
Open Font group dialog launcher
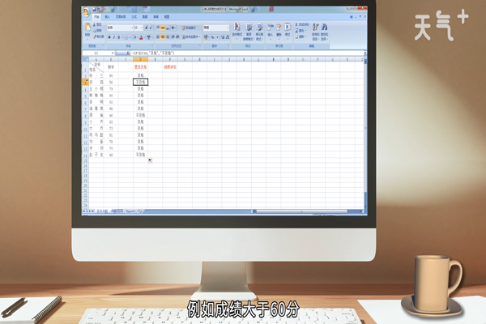click(x=152, y=45)
